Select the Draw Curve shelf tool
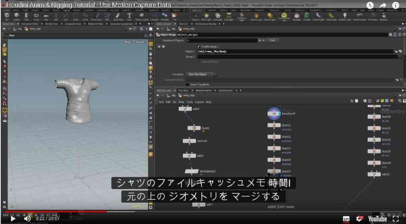This screenshot has height=224, width=406. pyautogui.click(x=97, y=16)
